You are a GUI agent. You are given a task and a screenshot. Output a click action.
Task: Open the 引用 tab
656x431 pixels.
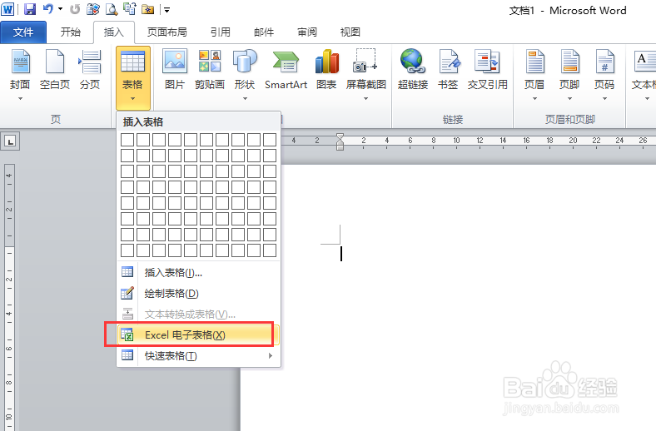[x=221, y=32]
